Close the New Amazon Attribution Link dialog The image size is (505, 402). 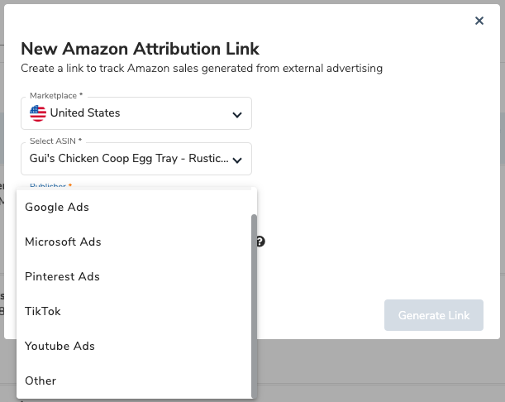click(x=479, y=21)
